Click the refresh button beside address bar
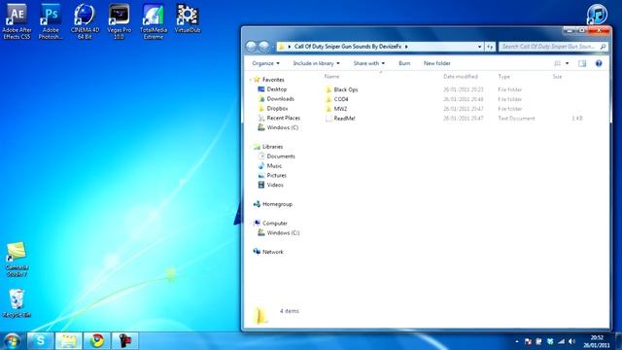622x350 pixels. (x=490, y=47)
